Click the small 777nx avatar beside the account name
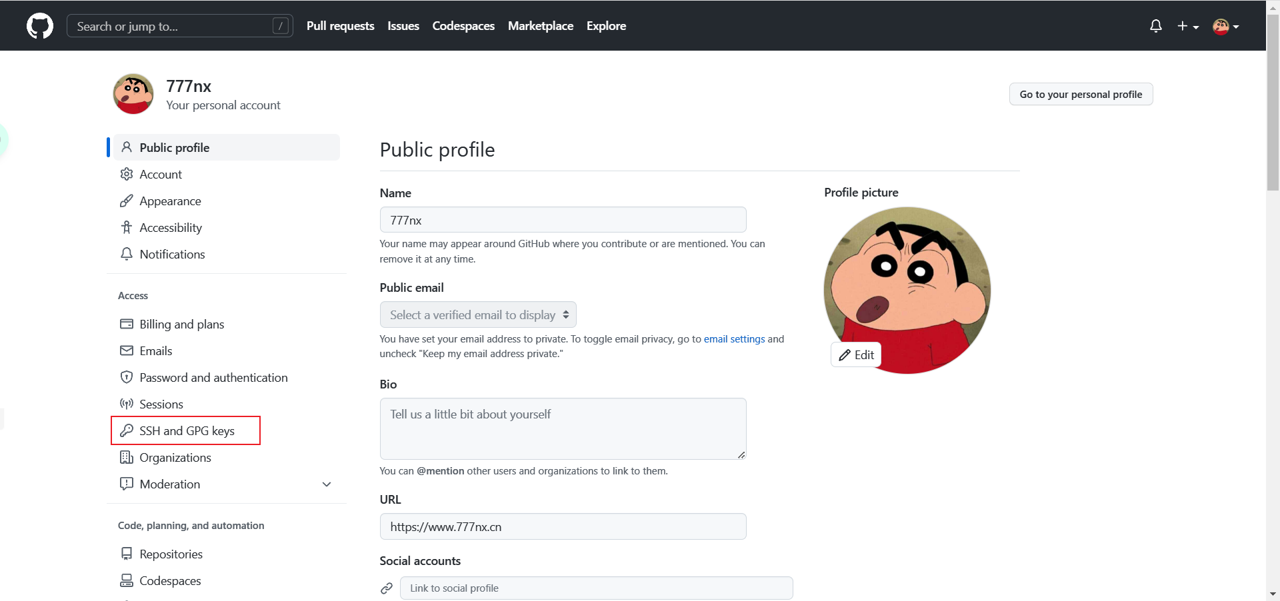 [x=133, y=94]
